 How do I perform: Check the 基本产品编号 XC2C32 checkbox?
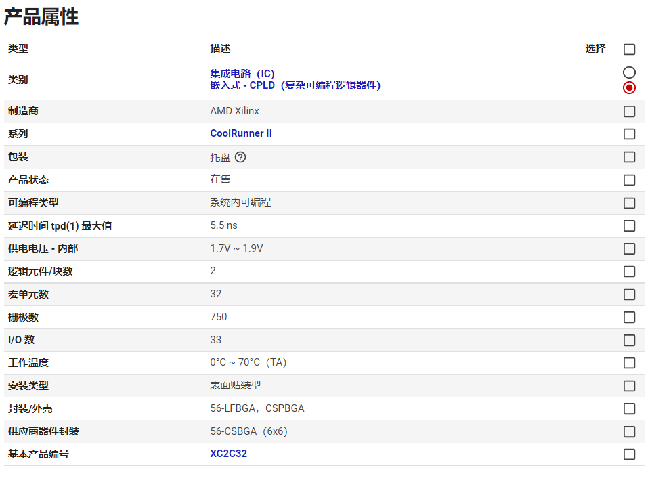point(629,454)
